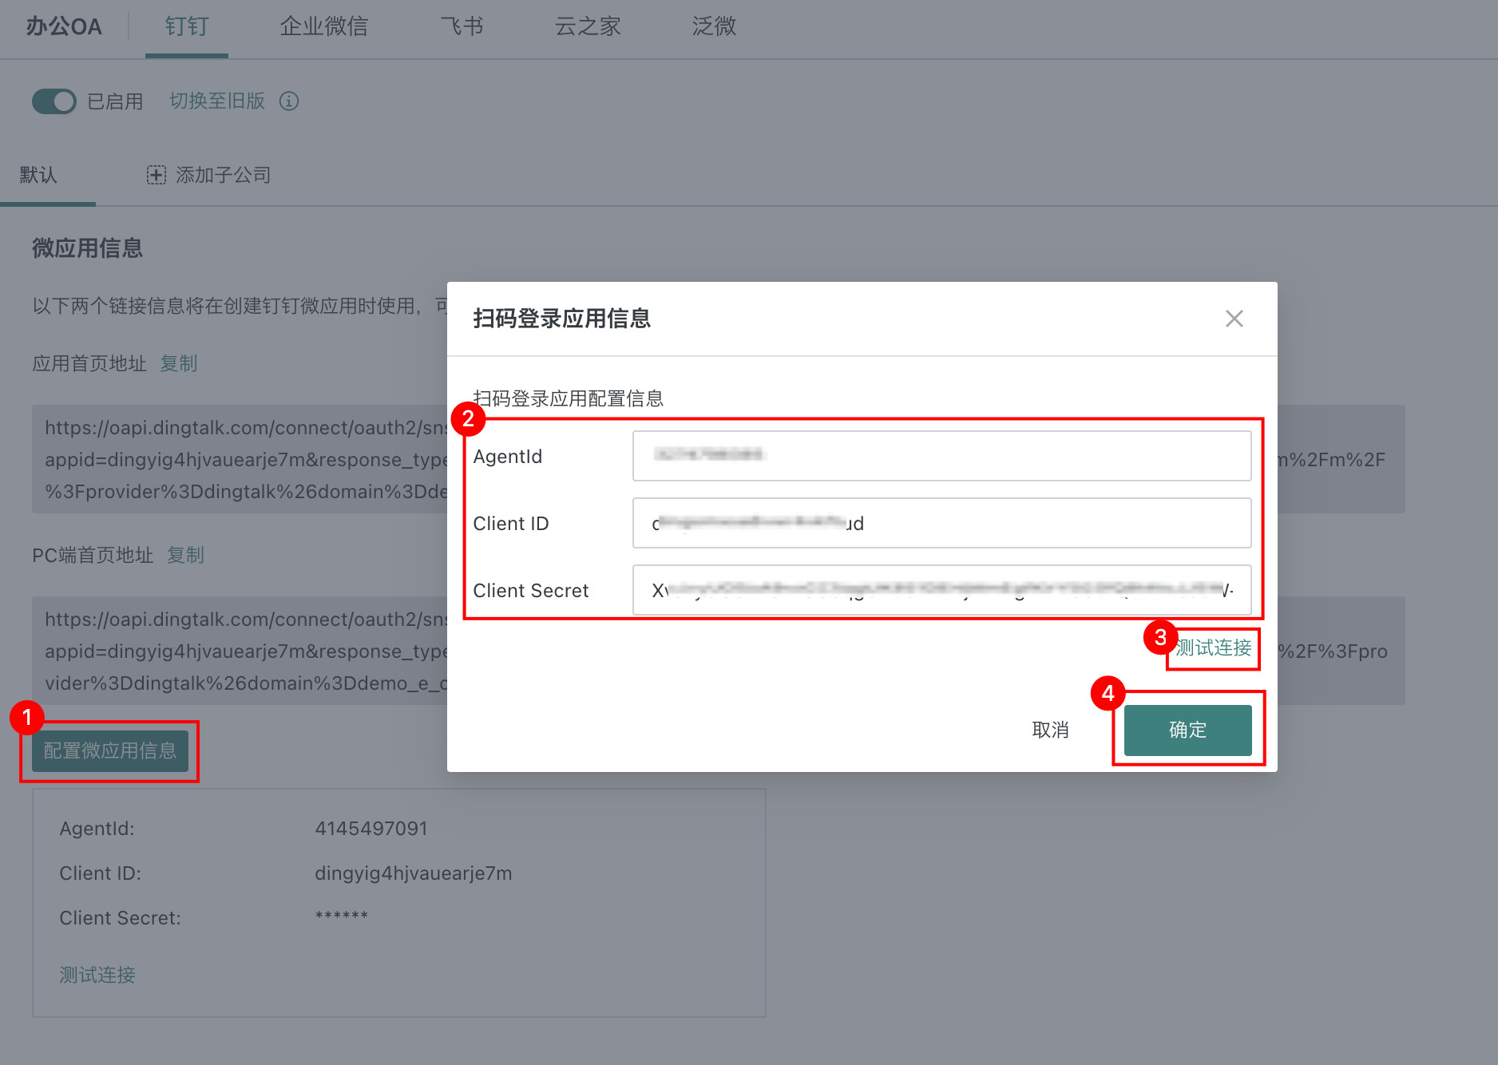Copy the PC端首页地址 with 复制

click(185, 555)
